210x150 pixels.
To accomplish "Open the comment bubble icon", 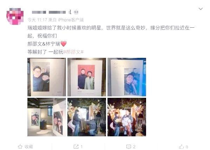I will pyautogui.click(x=129, y=146).
